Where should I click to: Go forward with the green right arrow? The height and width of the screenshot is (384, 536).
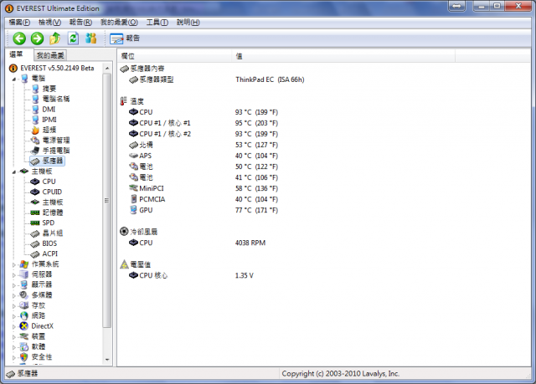click(x=37, y=38)
